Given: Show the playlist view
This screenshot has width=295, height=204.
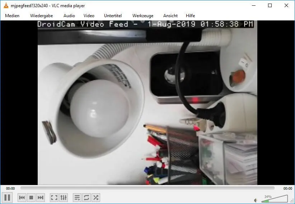Looking at the screenshot, I should tap(77, 198).
